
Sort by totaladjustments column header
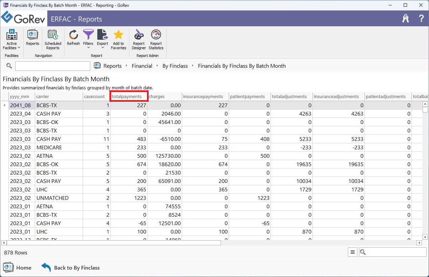292,96
